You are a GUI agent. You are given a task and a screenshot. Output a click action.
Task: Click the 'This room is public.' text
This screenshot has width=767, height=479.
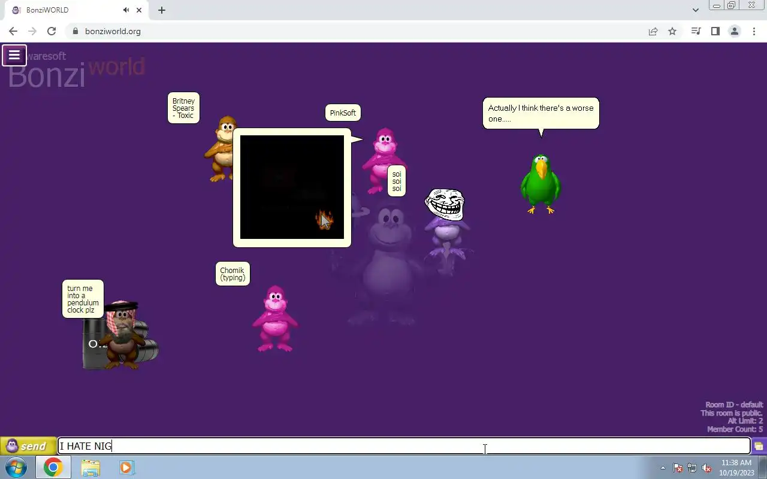point(732,413)
